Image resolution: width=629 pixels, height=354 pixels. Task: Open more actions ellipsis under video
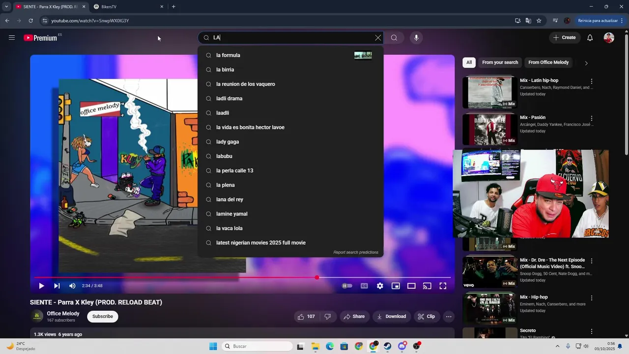[449, 317]
